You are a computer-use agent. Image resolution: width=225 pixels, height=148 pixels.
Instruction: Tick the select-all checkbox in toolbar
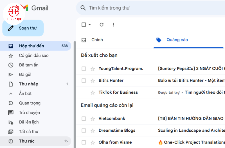(x=84, y=25)
